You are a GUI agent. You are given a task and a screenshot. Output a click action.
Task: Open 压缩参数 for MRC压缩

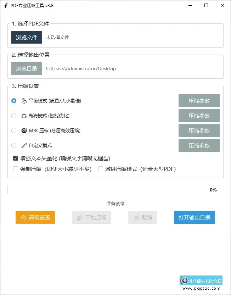coord(199,130)
